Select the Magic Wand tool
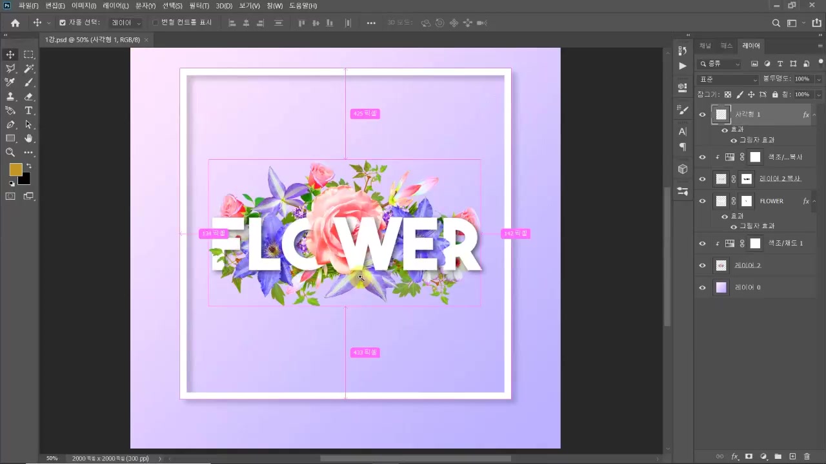Viewport: 826px width, 464px height. click(x=28, y=68)
